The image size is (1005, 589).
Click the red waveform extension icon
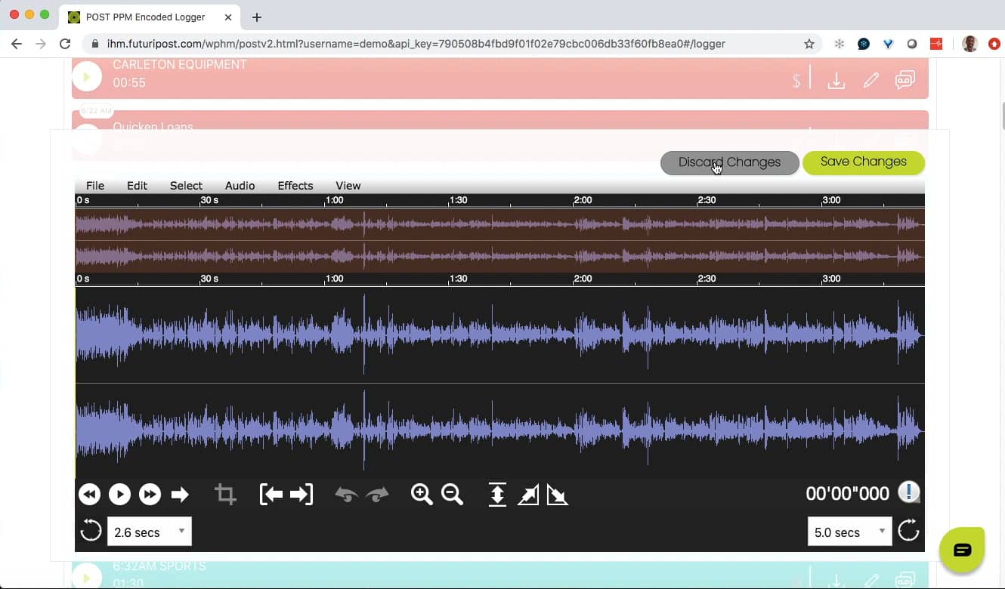(936, 44)
